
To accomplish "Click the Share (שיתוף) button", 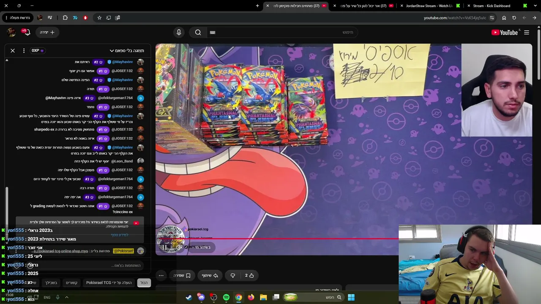I will click(210, 276).
